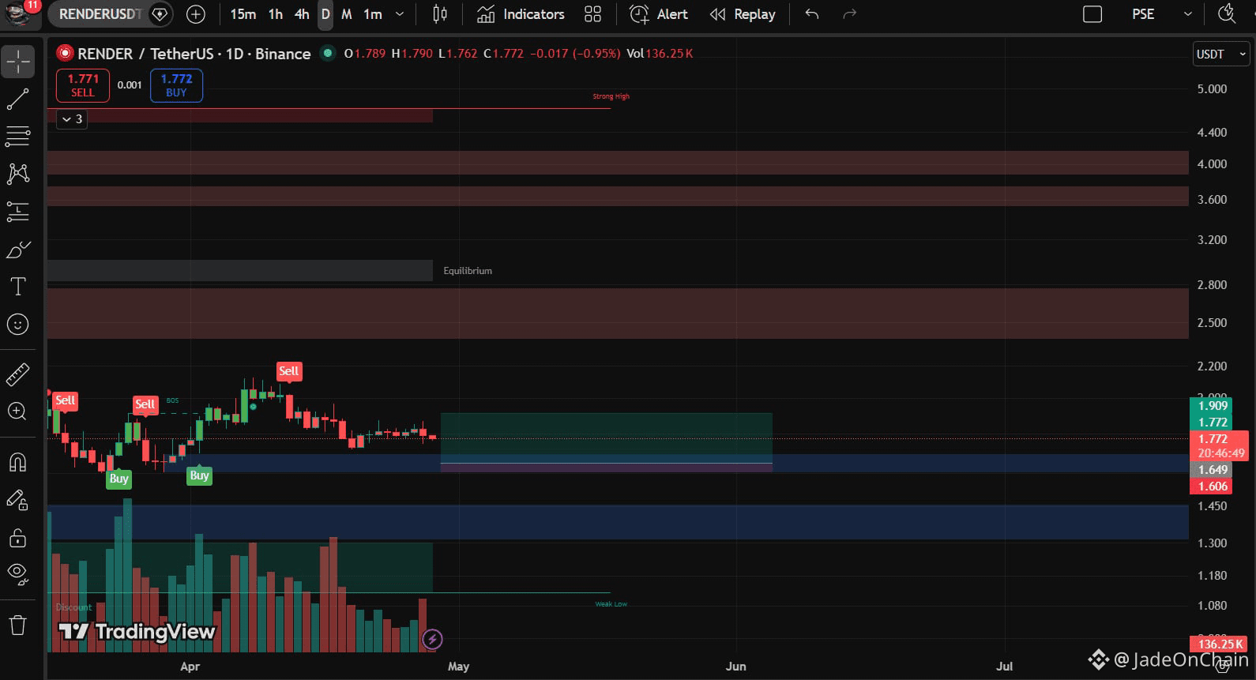Switch chart to 1m timeframe
This screenshot has width=1256, height=680.
(x=373, y=14)
